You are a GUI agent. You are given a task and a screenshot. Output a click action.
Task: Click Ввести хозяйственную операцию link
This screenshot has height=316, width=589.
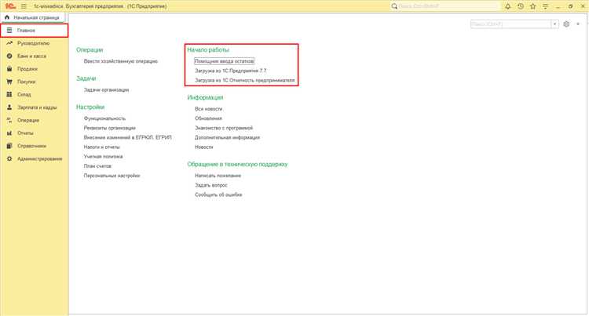pyautogui.click(x=121, y=61)
